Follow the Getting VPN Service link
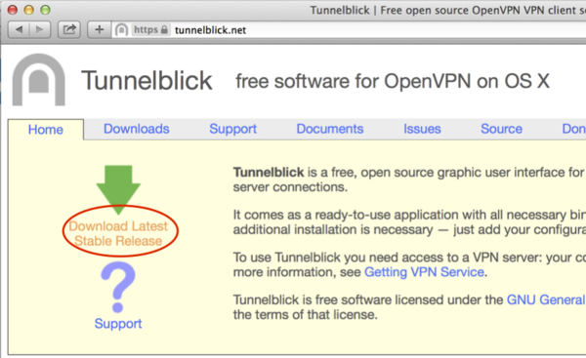Screen dimensions: 586x358 tap(424, 272)
